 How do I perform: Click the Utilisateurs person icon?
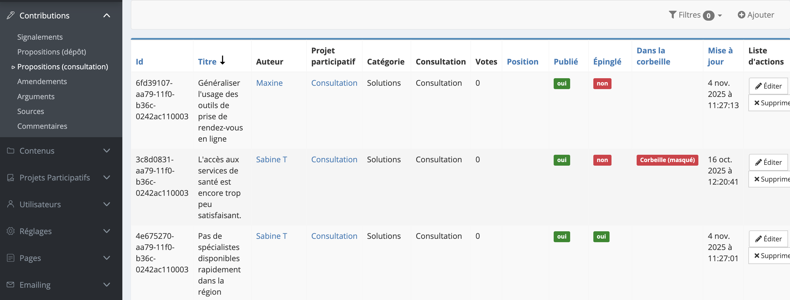click(11, 204)
